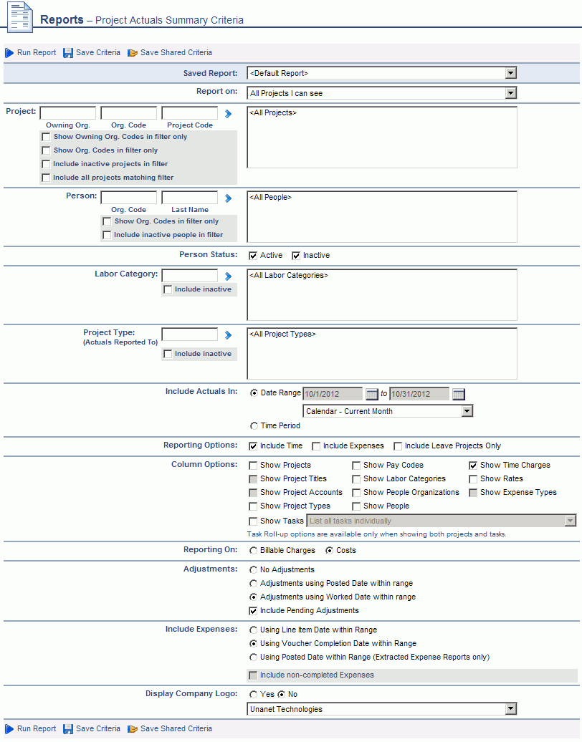The height and width of the screenshot is (742, 582).
Task: Click the Date Range start date field
Action: [x=333, y=394]
